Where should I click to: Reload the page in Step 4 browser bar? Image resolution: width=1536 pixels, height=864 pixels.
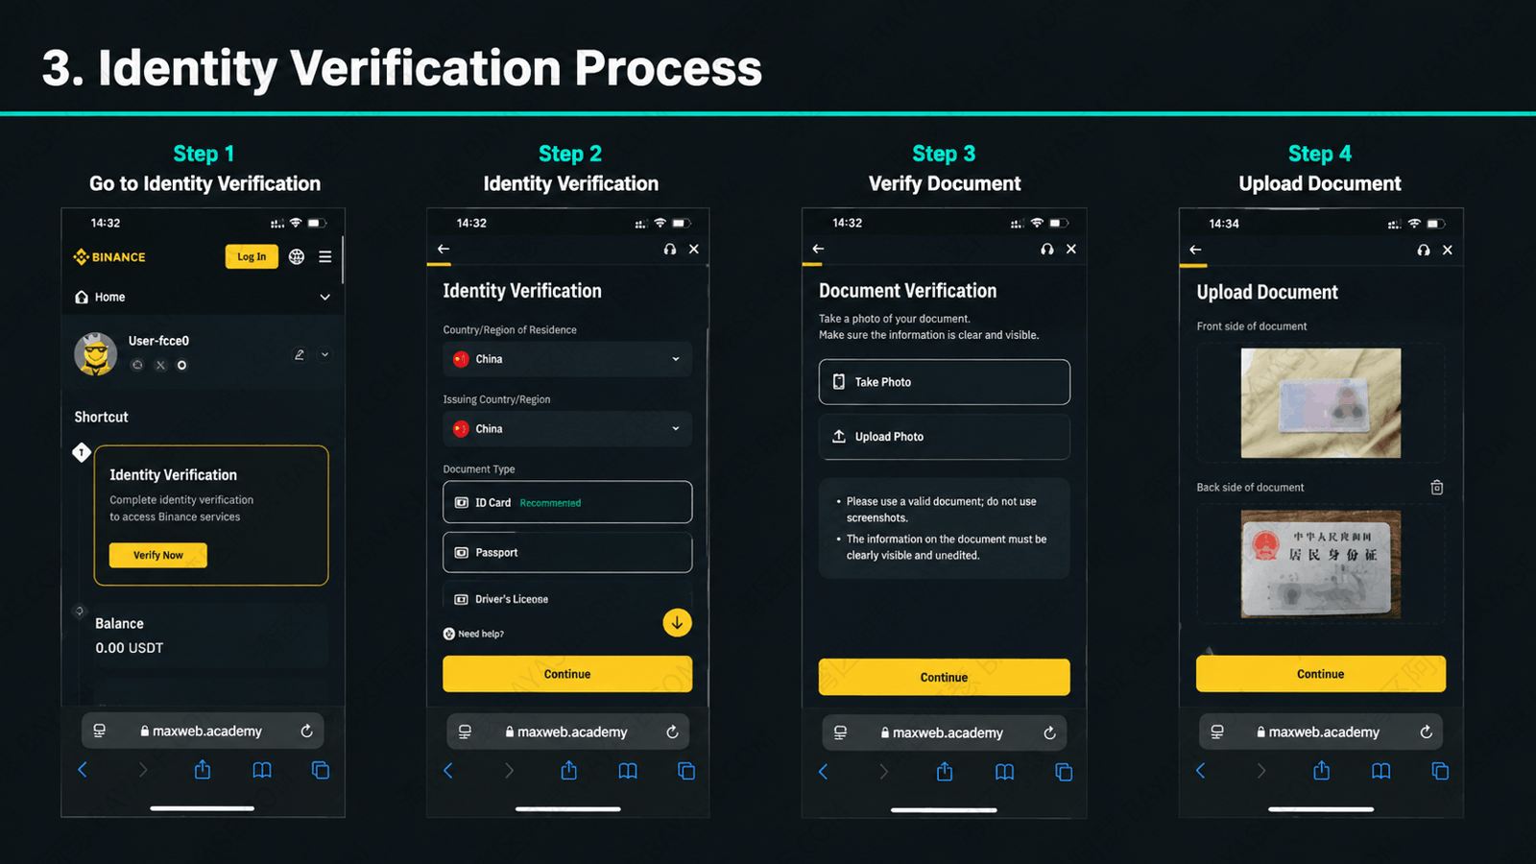pyautogui.click(x=1427, y=732)
